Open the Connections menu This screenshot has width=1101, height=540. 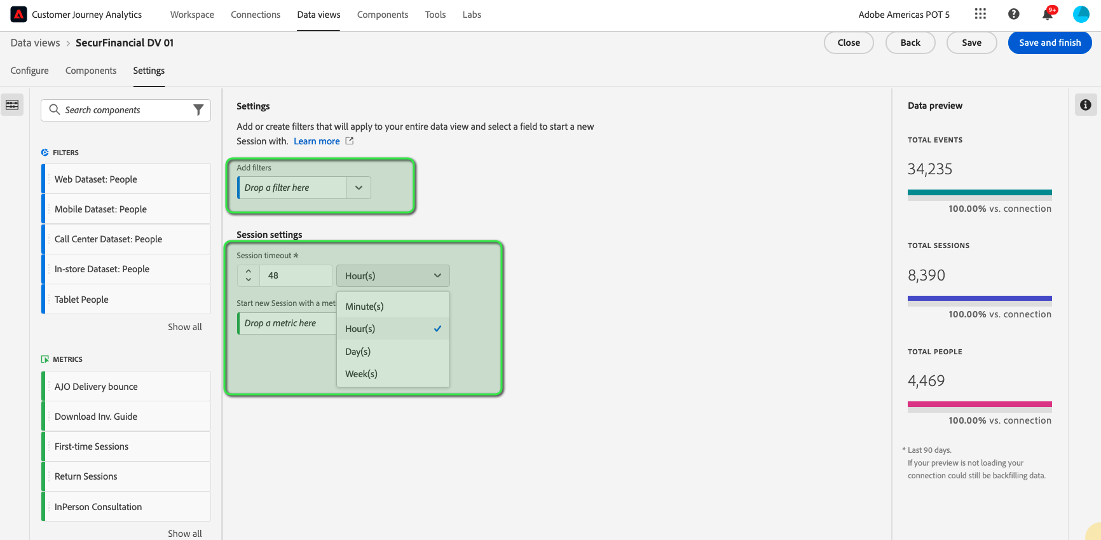pos(256,15)
